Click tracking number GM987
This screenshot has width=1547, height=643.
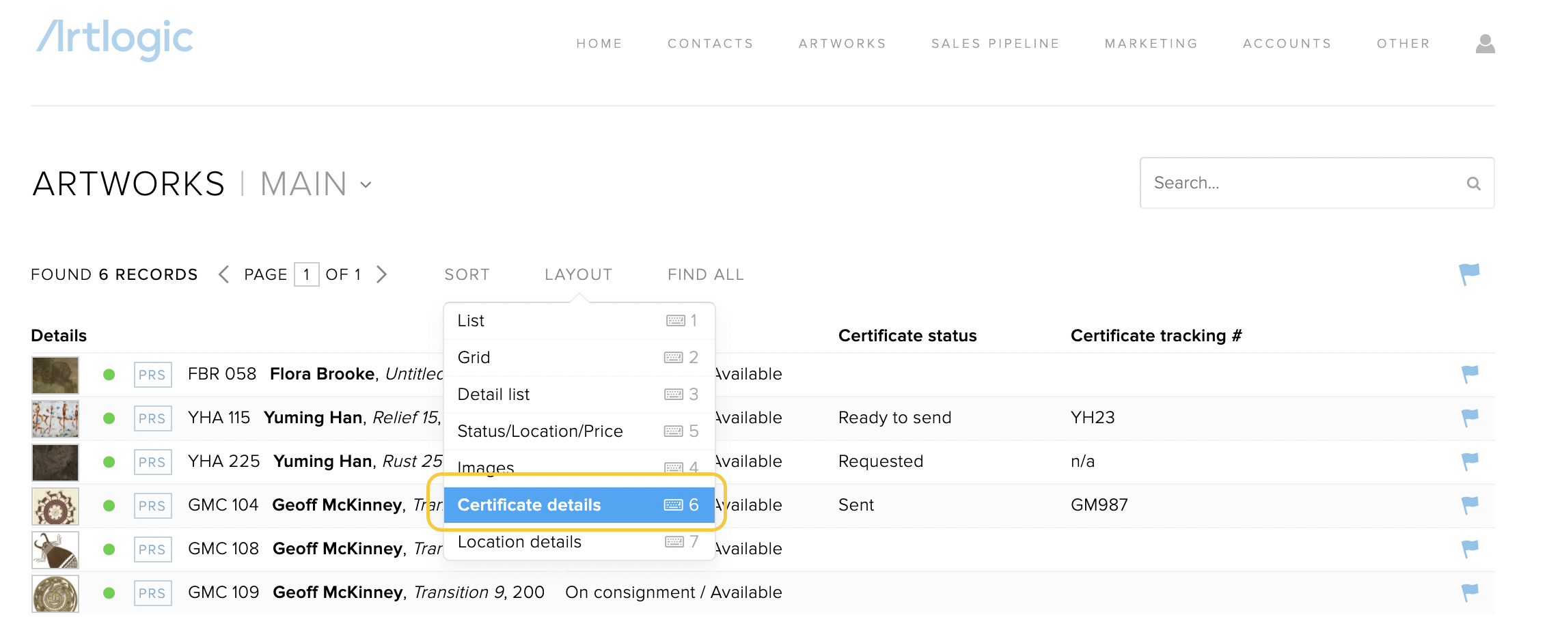pos(1099,505)
